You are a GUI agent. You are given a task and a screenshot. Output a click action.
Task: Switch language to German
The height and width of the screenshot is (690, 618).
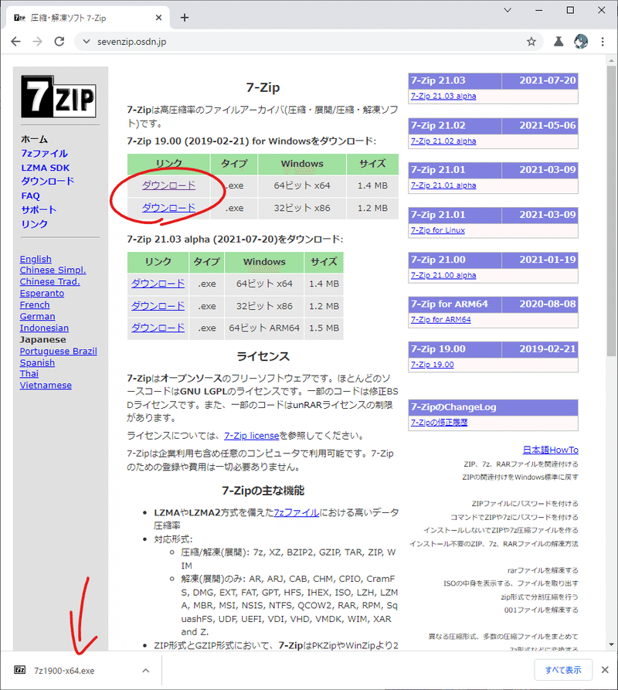click(x=37, y=316)
